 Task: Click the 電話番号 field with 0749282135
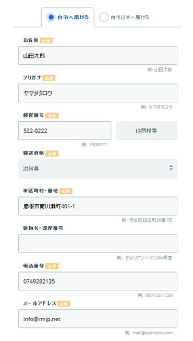[98, 281]
